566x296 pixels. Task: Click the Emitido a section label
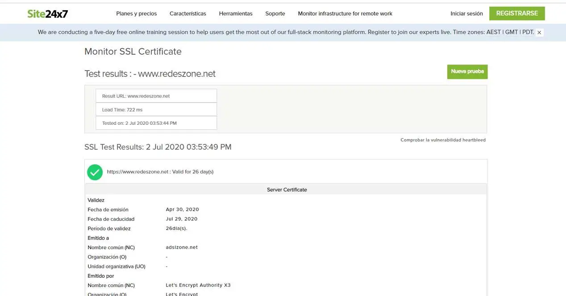pos(98,238)
